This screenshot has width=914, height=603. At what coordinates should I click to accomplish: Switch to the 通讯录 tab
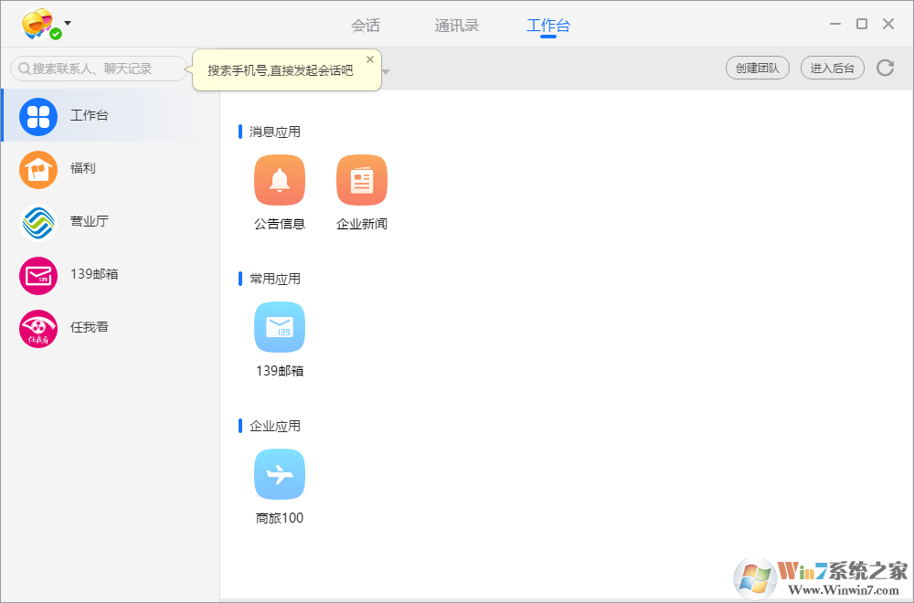click(456, 26)
